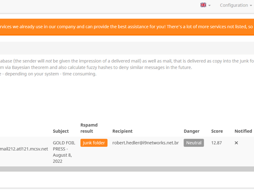254x190 pixels.
Task: Sort the table by the Danger column
Action: point(191,131)
